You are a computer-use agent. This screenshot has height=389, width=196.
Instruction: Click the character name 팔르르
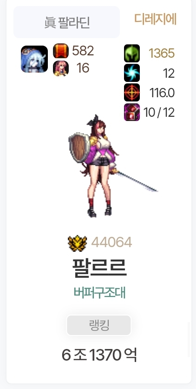pyautogui.click(x=99, y=267)
